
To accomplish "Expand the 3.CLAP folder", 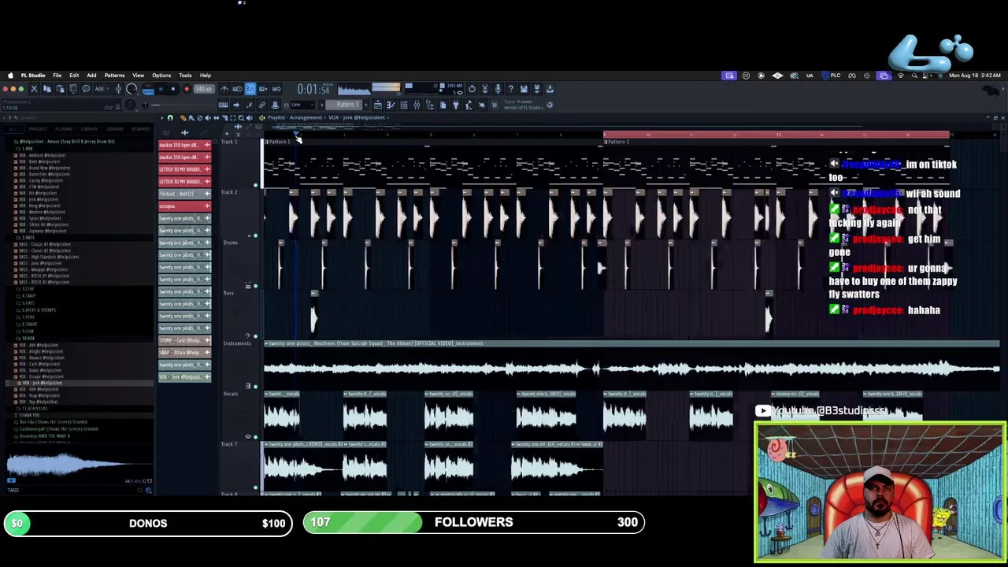I will click(x=28, y=289).
